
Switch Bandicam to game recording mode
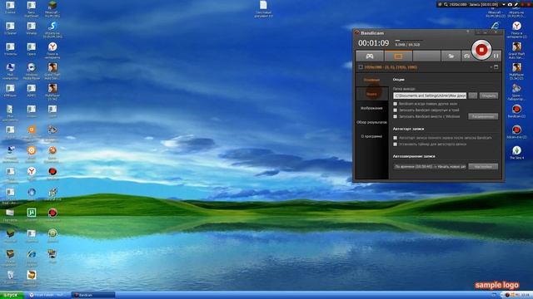370,56
